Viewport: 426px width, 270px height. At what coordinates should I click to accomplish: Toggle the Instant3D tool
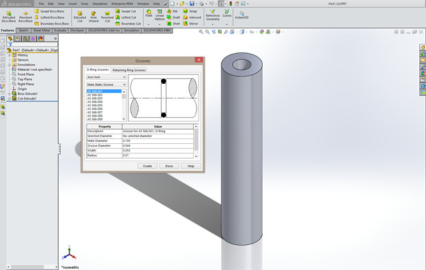point(242,15)
